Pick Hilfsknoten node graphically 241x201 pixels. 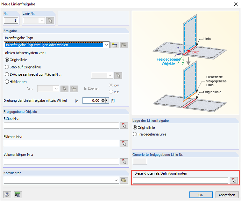[x=64, y=89]
